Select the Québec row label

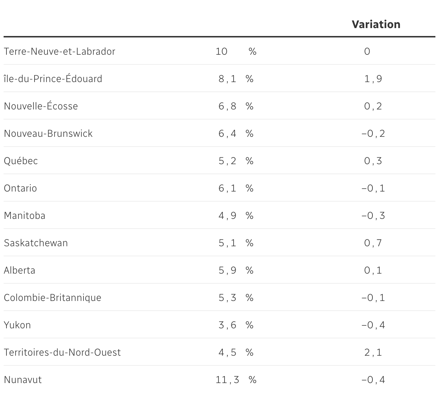tap(21, 161)
